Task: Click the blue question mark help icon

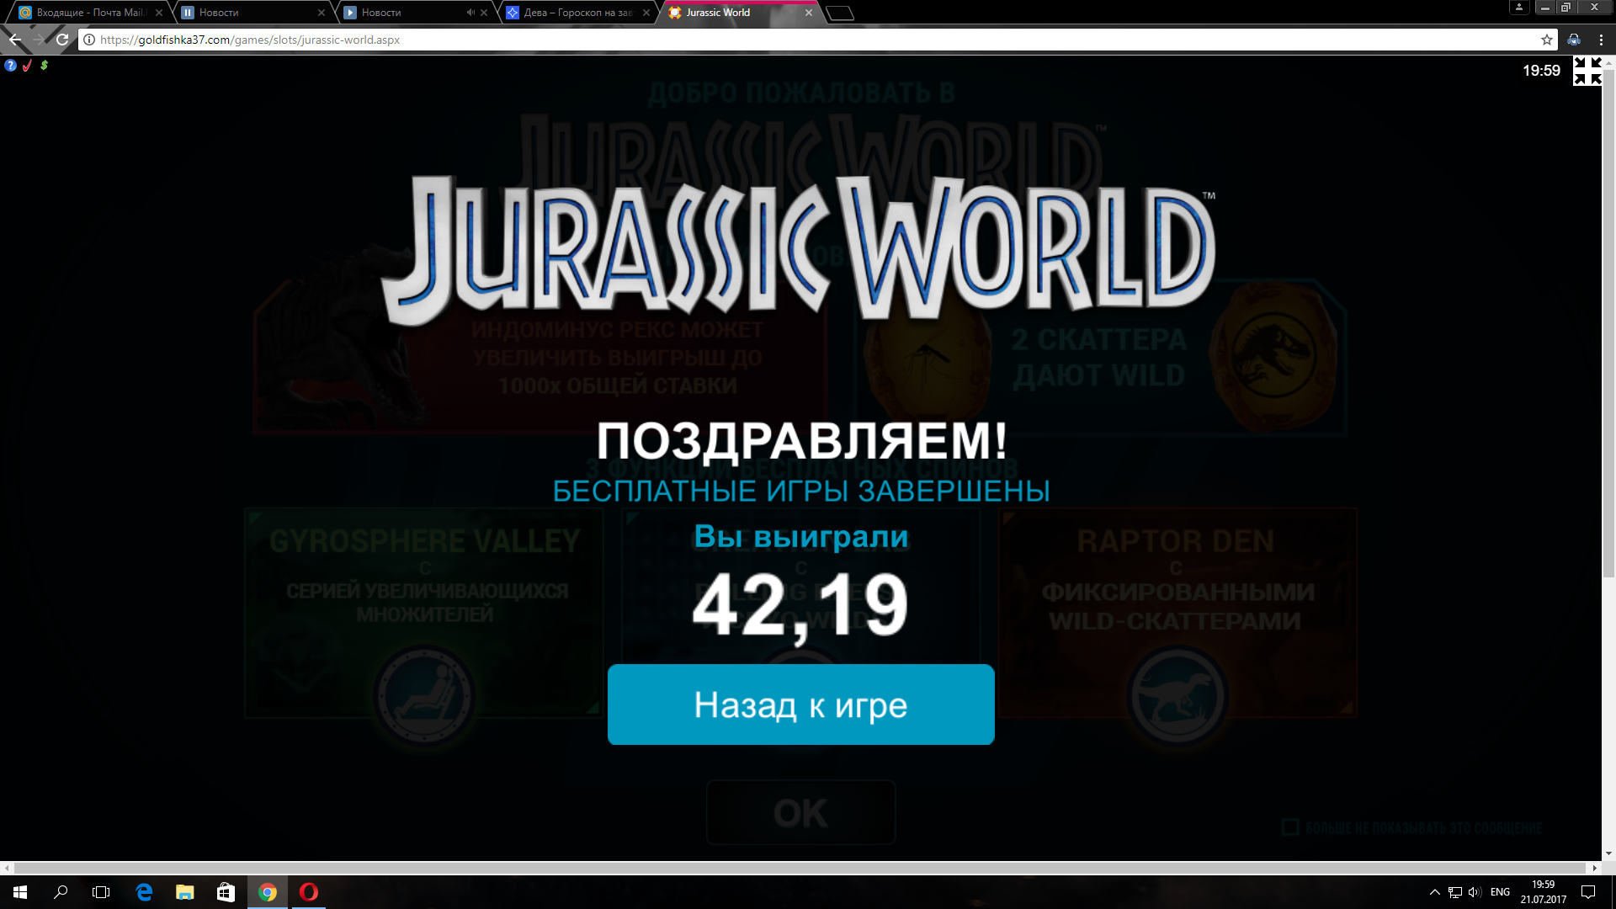Action: tap(10, 65)
